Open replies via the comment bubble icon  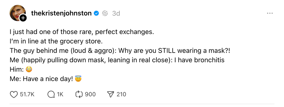point(51,94)
